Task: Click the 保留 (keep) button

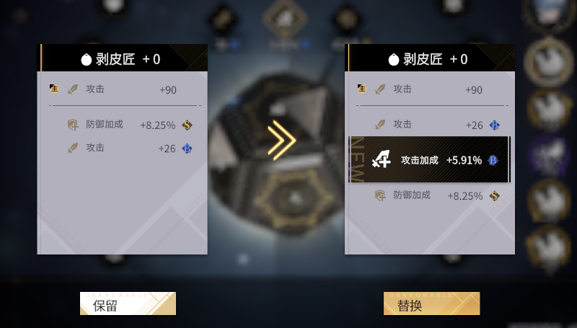Action: click(x=128, y=303)
